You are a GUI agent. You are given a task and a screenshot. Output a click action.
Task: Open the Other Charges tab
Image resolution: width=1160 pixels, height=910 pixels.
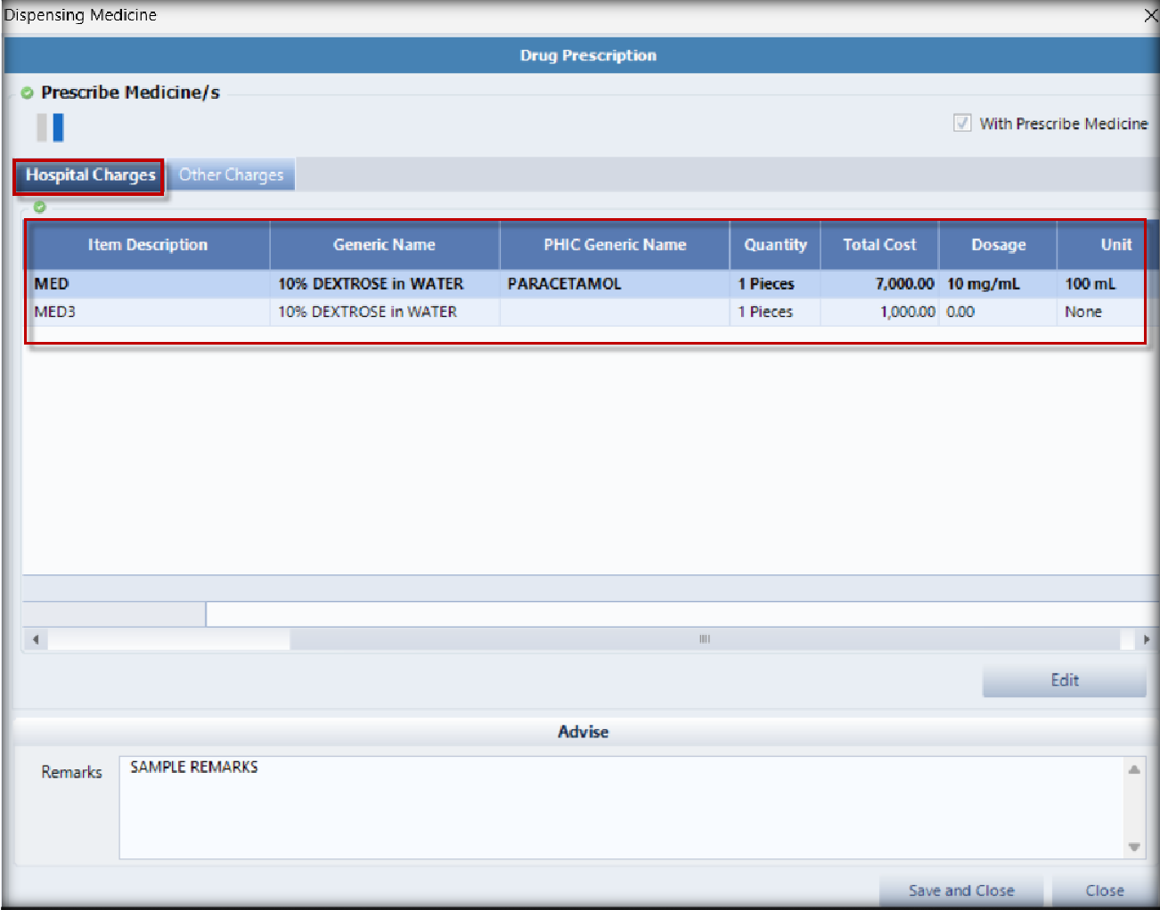231,175
